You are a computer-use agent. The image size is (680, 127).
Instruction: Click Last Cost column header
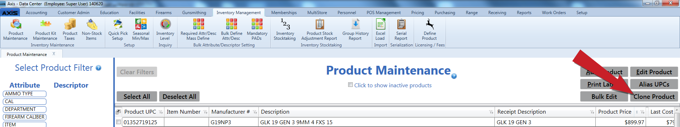click(x=662, y=112)
